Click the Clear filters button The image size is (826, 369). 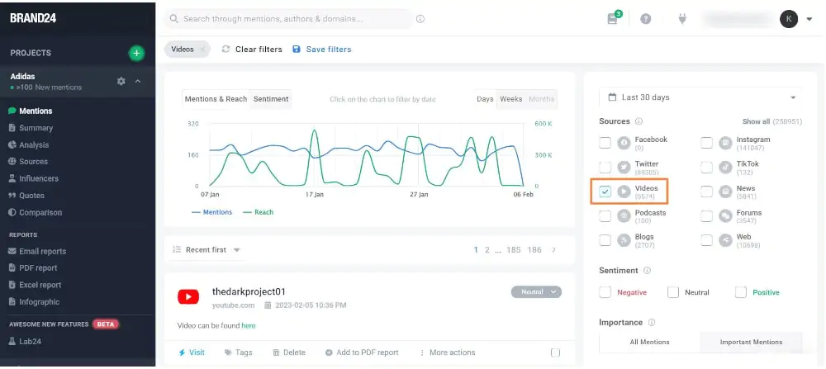pos(252,50)
